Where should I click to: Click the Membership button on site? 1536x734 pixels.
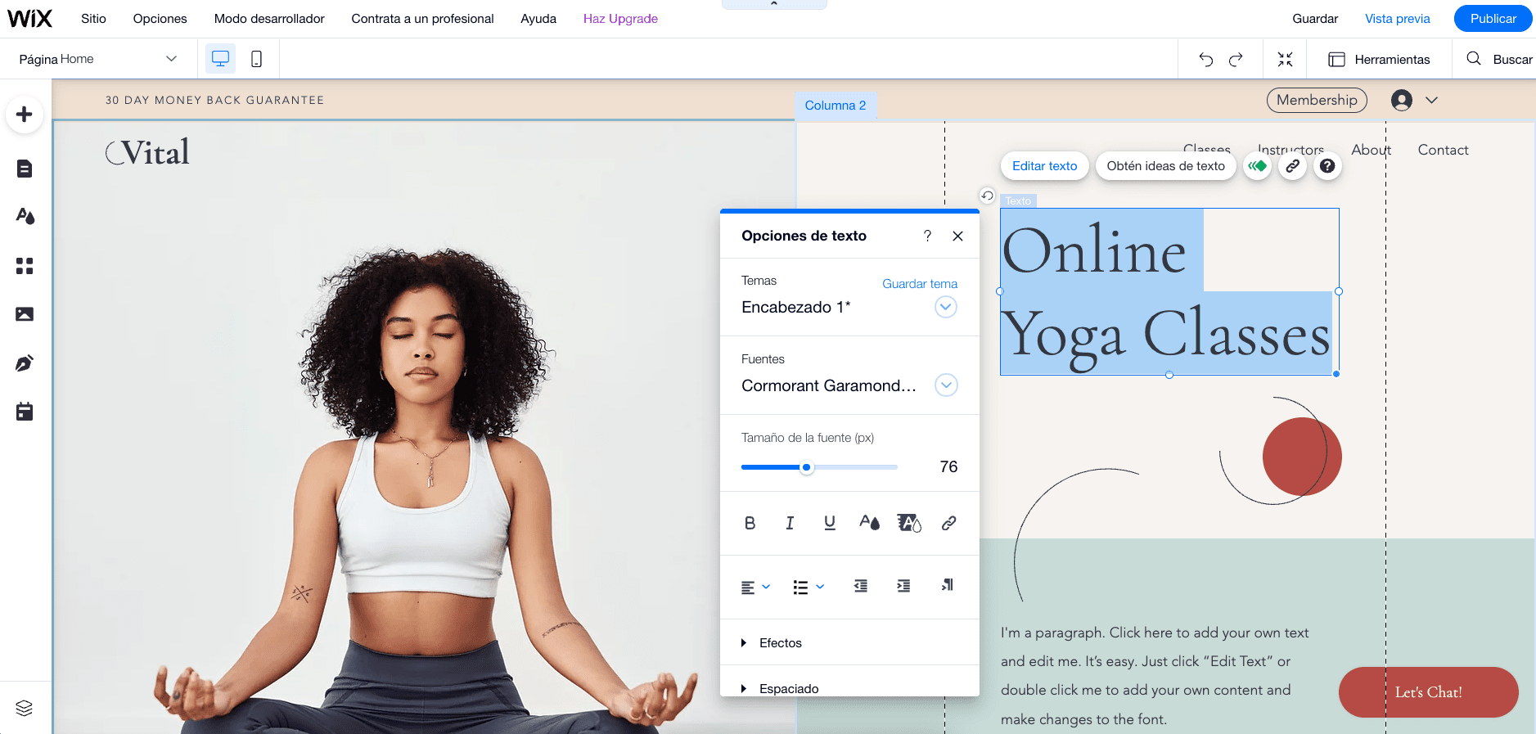pos(1317,100)
